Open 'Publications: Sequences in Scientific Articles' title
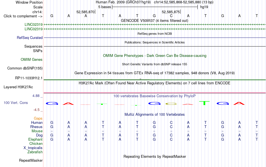The height and width of the screenshot is (167, 266). (x=155, y=42)
